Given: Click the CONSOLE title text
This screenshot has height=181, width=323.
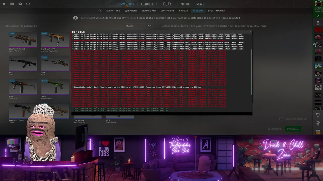Looking at the screenshot, I should coord(78,32).
